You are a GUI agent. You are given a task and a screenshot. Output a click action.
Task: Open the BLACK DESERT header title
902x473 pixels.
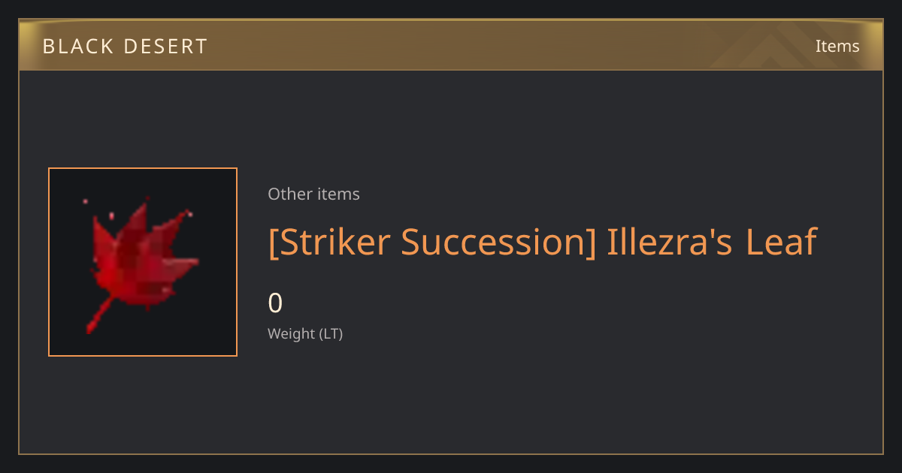[x=125, y=47]
